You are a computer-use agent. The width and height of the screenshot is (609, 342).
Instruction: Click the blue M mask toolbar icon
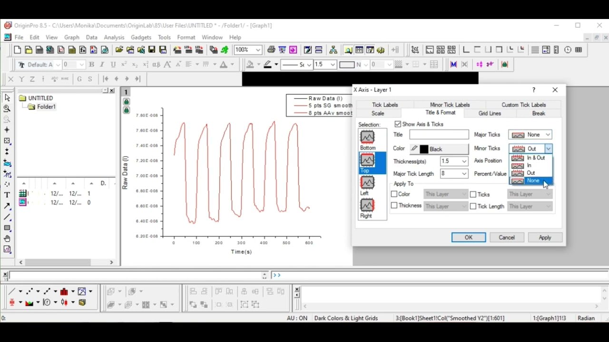click(x=453, y=65)
